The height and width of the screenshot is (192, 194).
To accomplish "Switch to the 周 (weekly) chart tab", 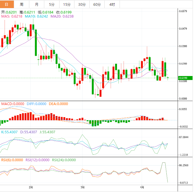I will pos(22,4).
